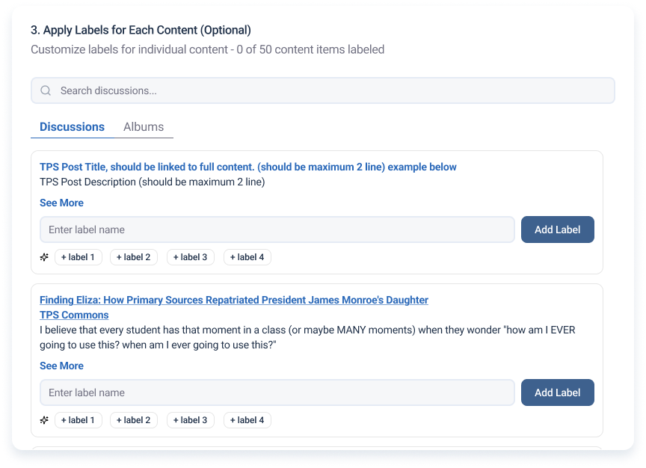Click the 'TPS Post Description' text
The width and height of the screenshot is (646, 468).
click(x=153, y=182)
